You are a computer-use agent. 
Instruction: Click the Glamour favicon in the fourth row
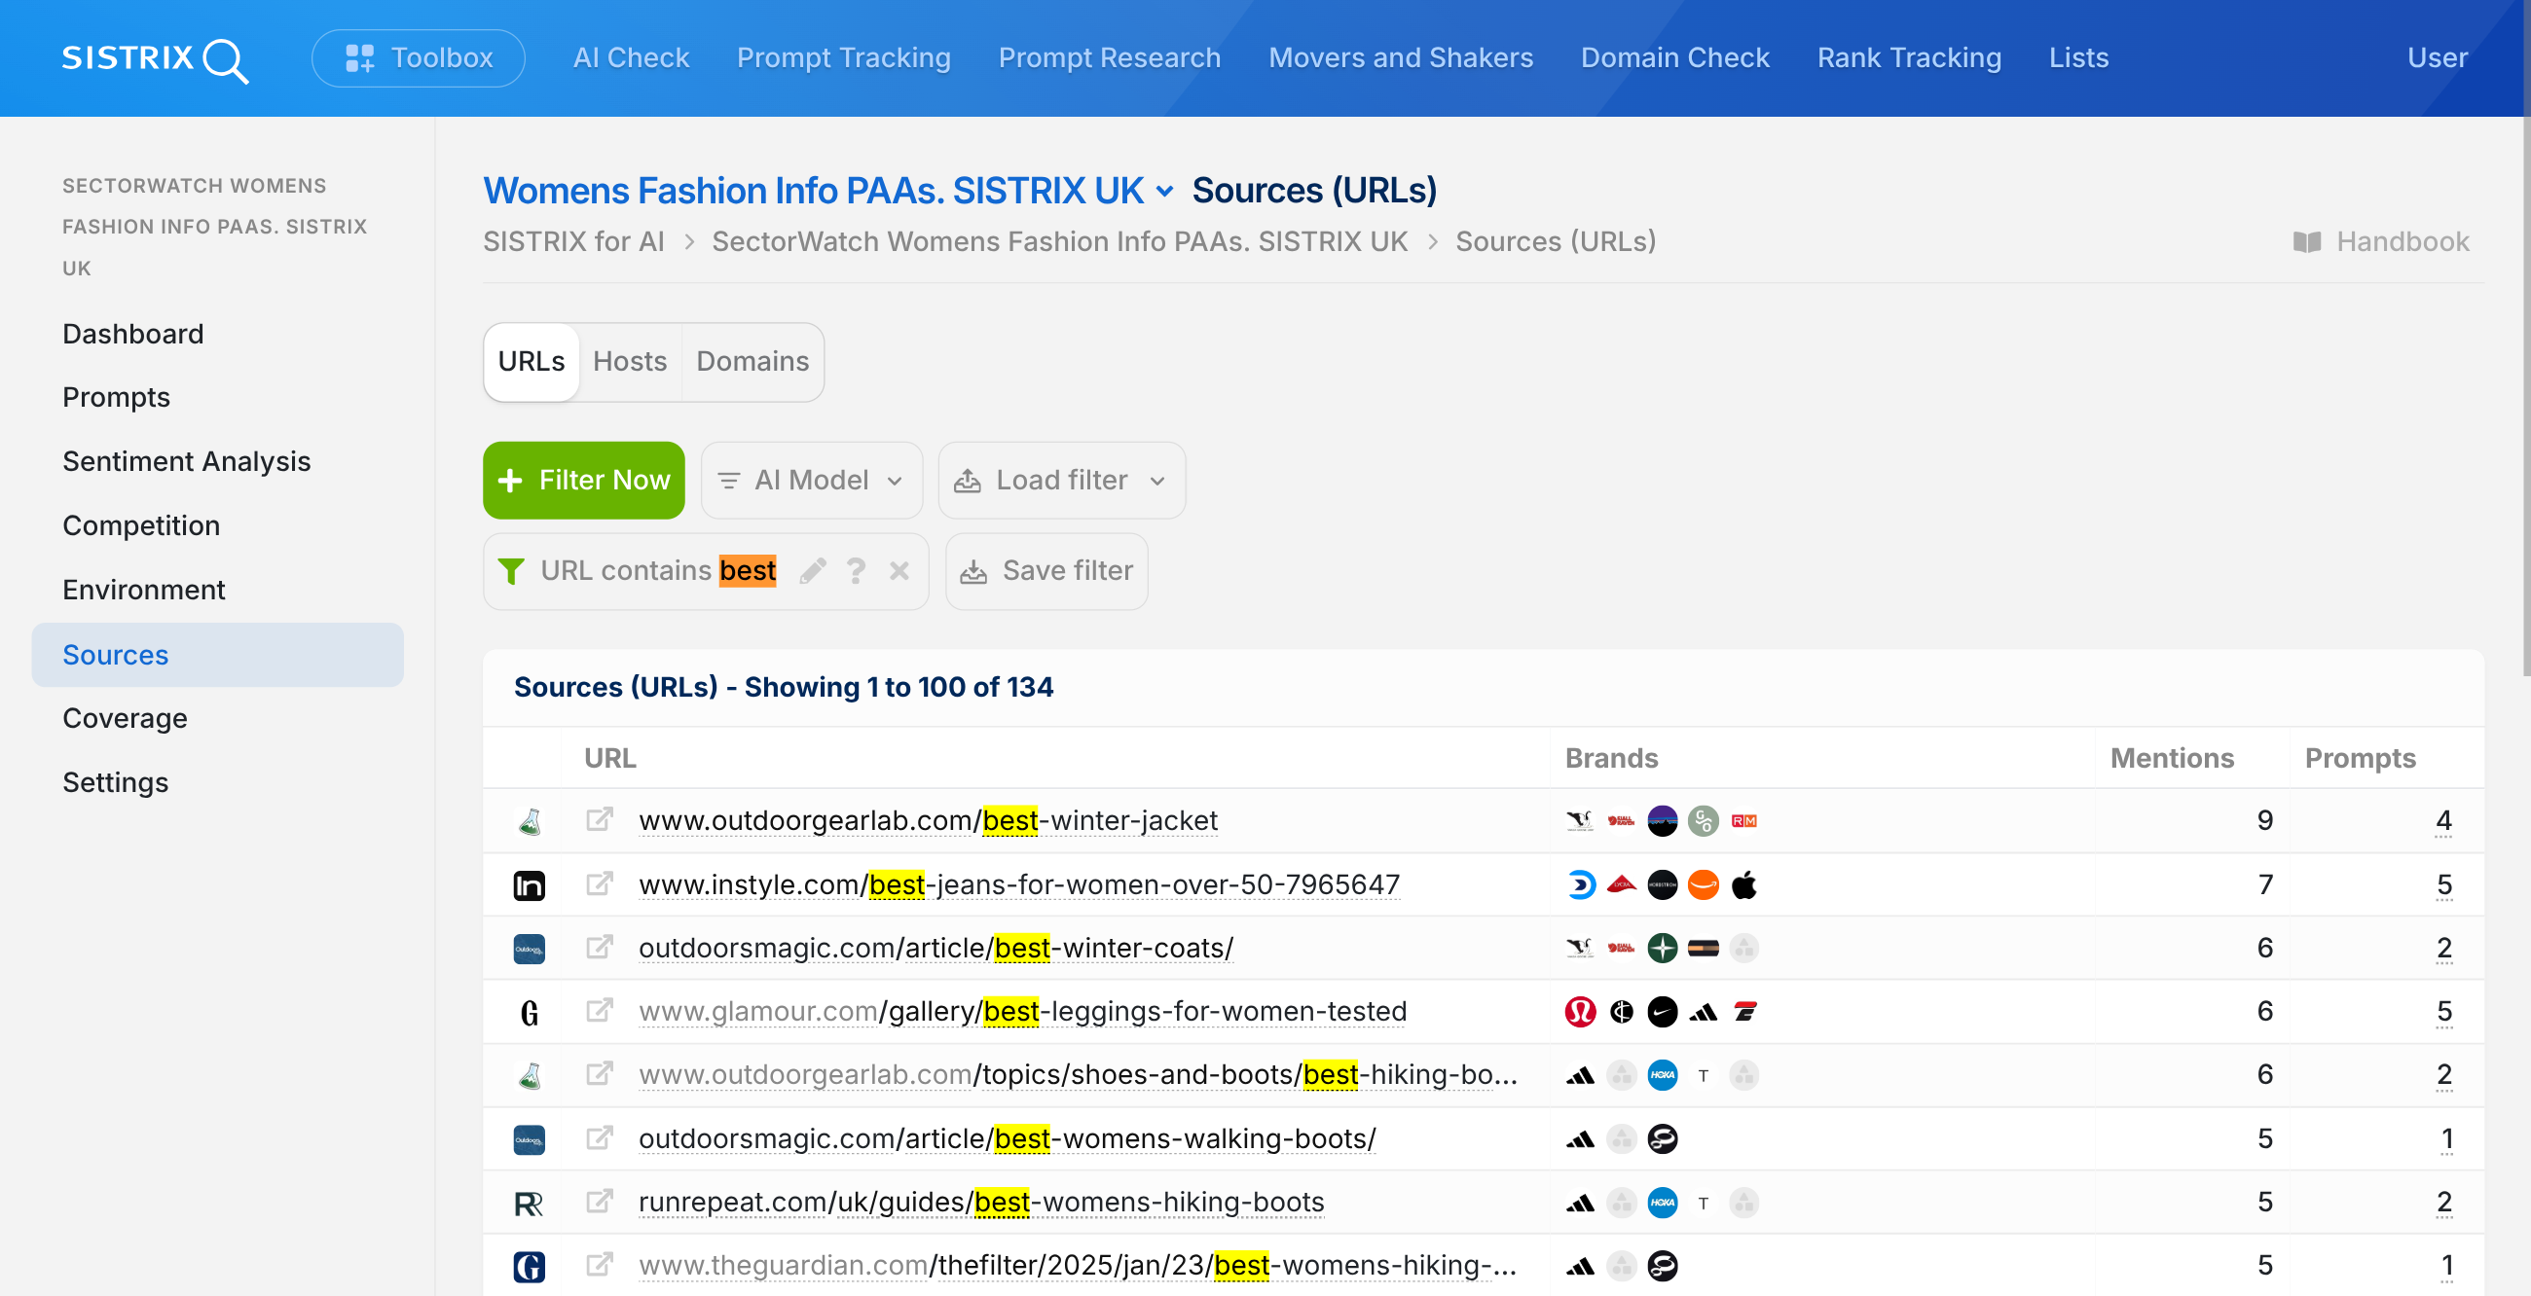[529, 1012]
